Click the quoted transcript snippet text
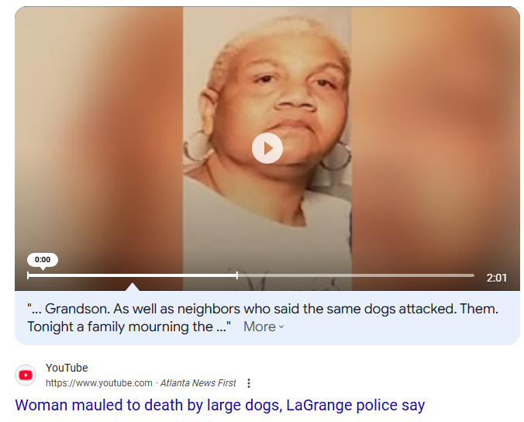 pos(263,318)
